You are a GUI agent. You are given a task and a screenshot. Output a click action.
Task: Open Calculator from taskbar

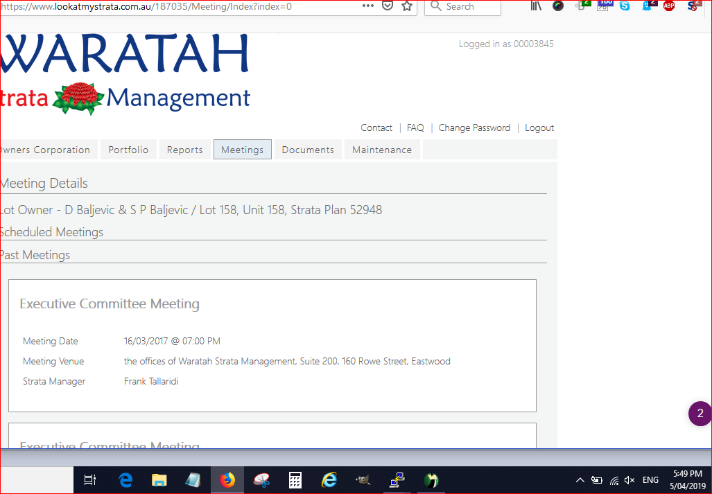(x=295, y=480)
